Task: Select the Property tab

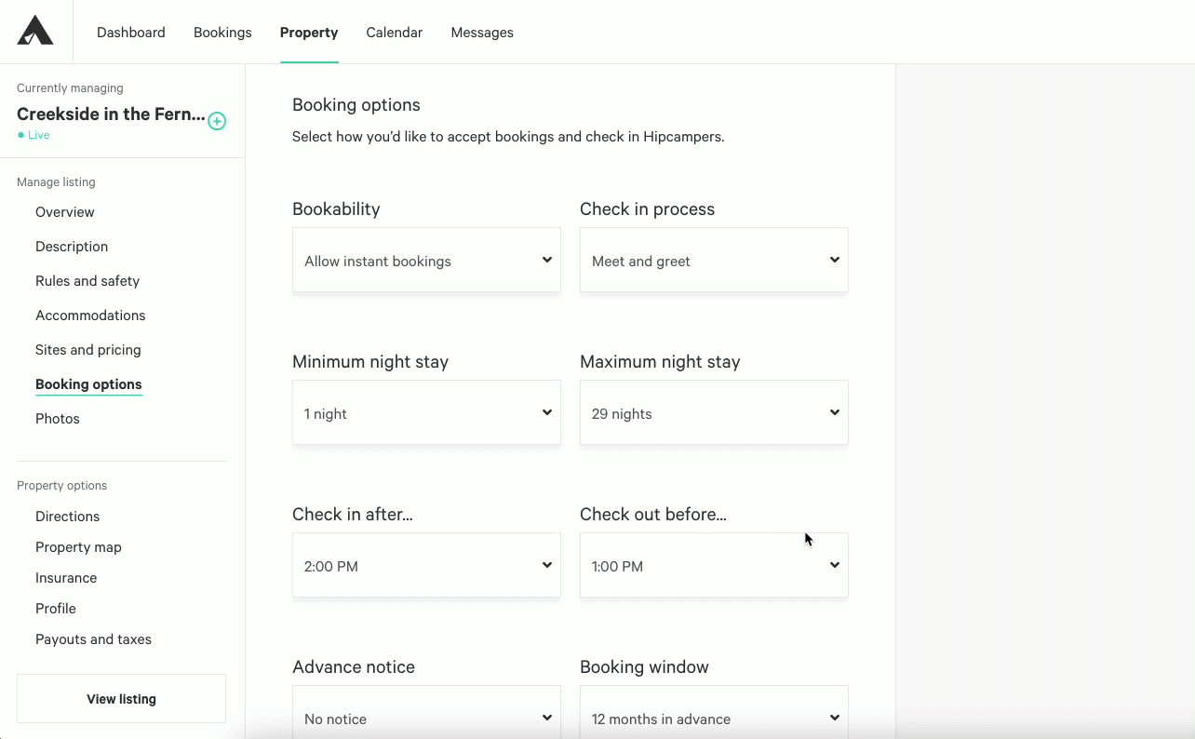Action: tap(309, 33)
